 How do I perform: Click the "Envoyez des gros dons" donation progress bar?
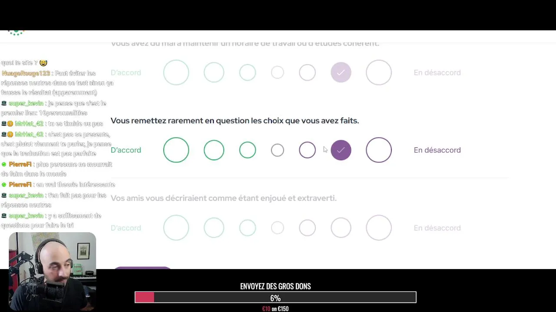(275, 297)
